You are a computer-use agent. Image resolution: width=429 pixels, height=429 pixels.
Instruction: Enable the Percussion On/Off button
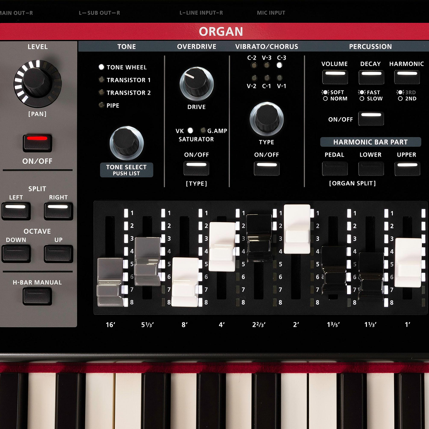point(371,118)
